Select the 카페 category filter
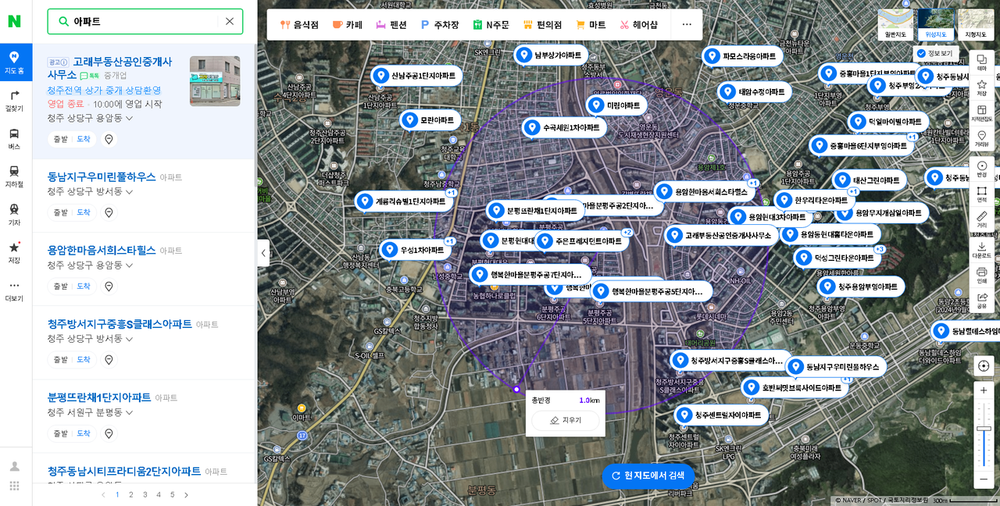The width and height of the screenshot is (1000, 506). (348, 24)
